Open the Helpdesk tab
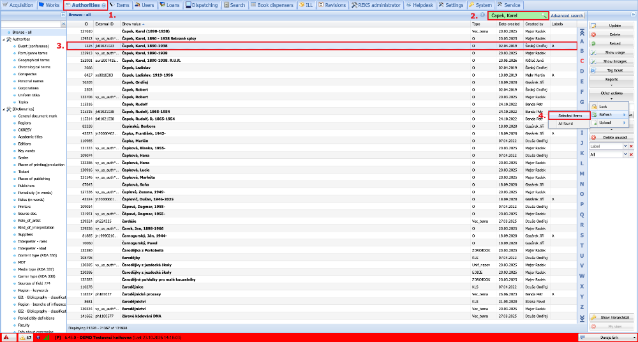638x342 pixels. pyautogui.click(x=420, y=5)
